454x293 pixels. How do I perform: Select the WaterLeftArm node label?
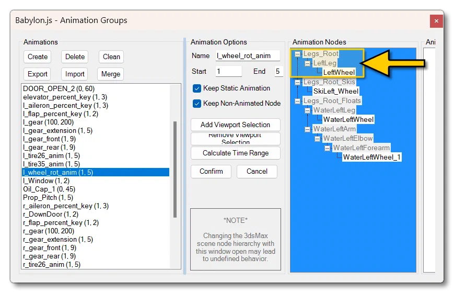tap(334, 129)
